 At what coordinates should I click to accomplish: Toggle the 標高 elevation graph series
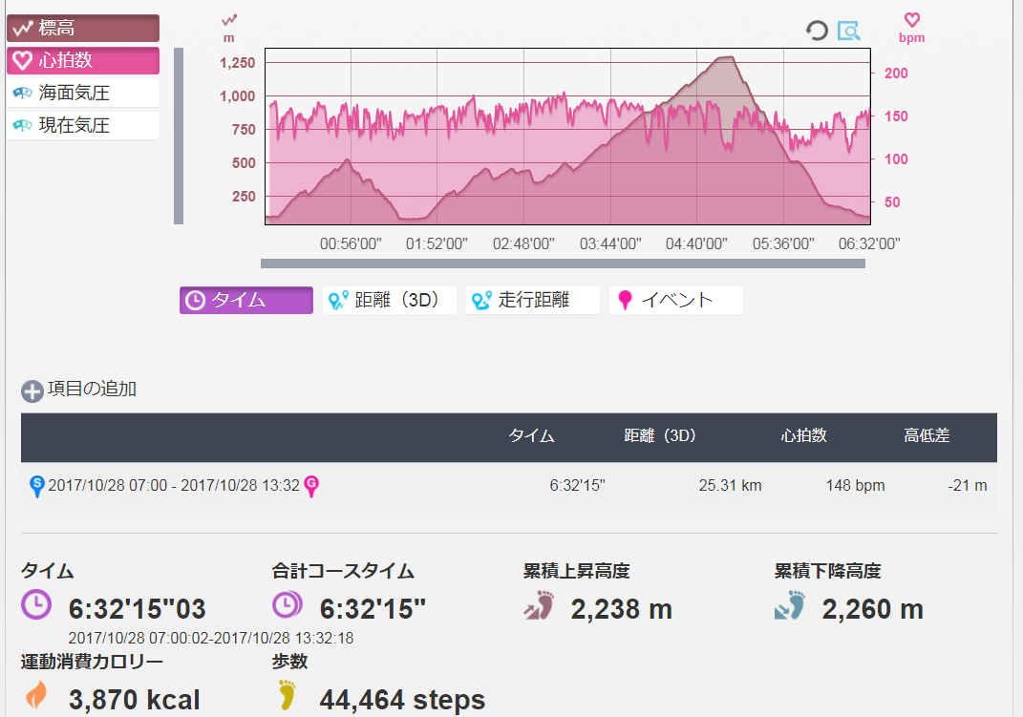(x=82, y=29)
